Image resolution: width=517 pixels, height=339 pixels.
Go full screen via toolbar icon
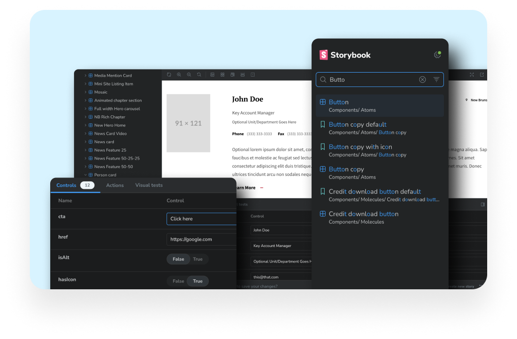(472, 75)
